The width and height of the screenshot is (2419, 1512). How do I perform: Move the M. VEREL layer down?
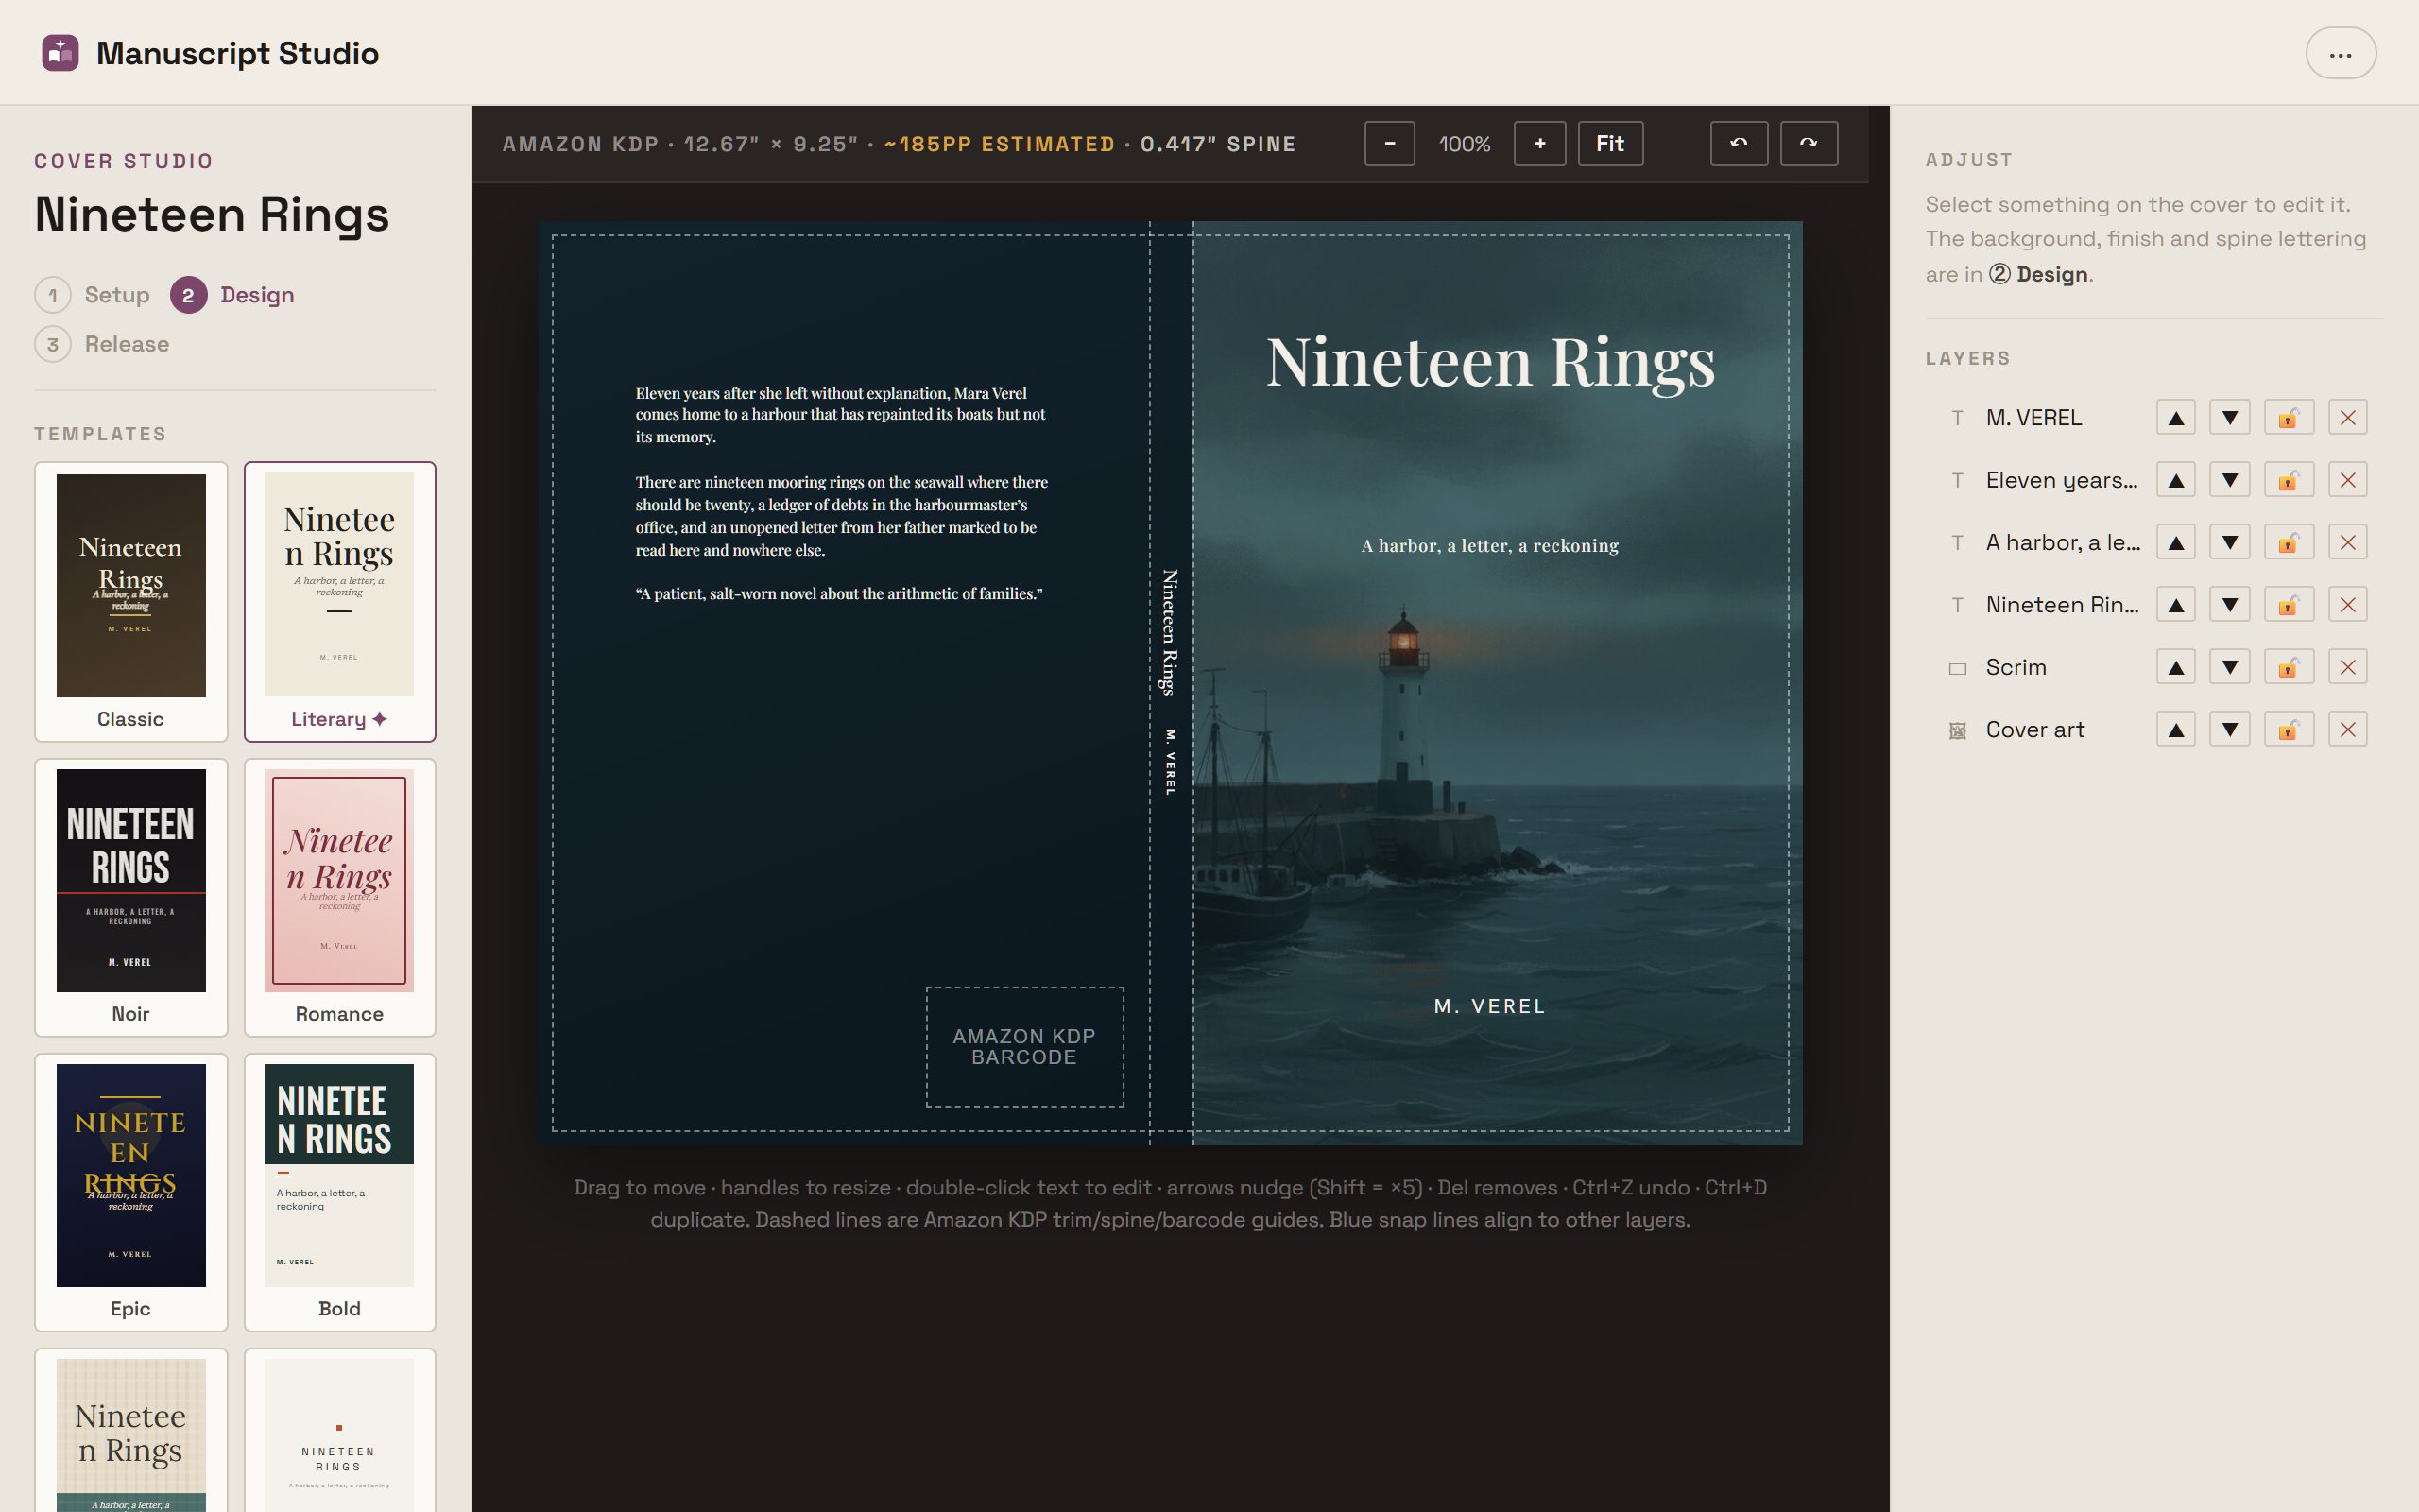click(x=2229, y=418)
